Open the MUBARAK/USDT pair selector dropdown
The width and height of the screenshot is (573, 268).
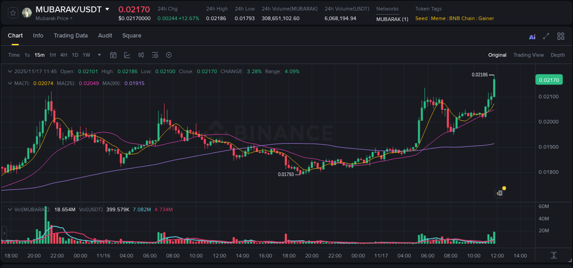click(x=107, y=9)
